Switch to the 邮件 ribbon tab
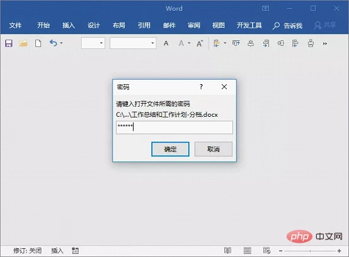This screenshot has width=349, height=257. [169, 26]
